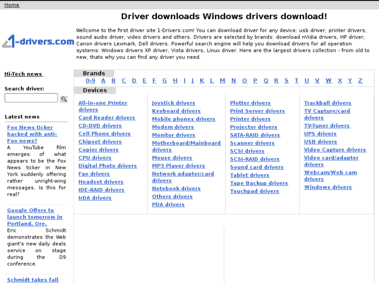Open Keyboard drivers category
Image resolution: width=379 pixels, height=284 pixels.
176,111
